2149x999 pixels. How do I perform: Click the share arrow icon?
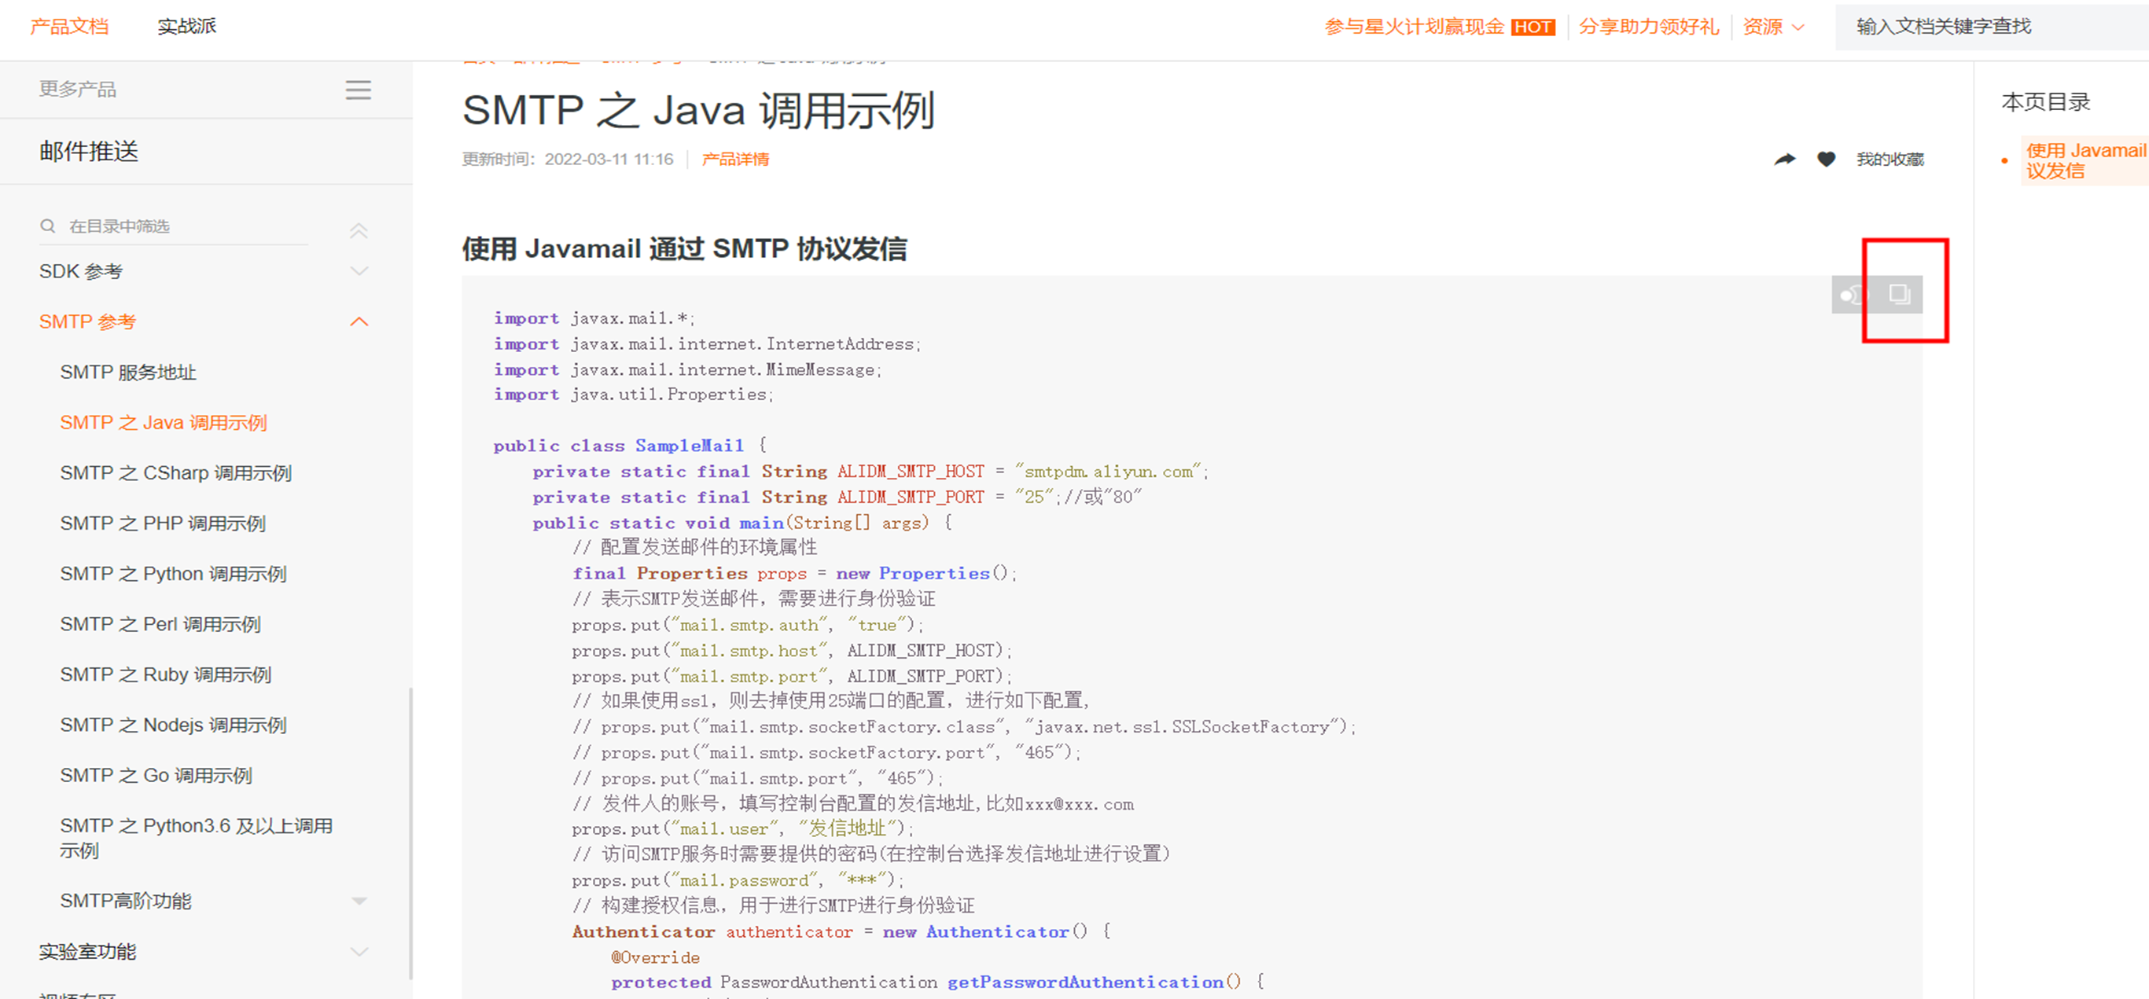coord(1784,160)
